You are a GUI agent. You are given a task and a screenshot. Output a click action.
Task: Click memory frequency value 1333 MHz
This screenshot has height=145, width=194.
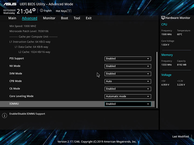click(167, 65)
